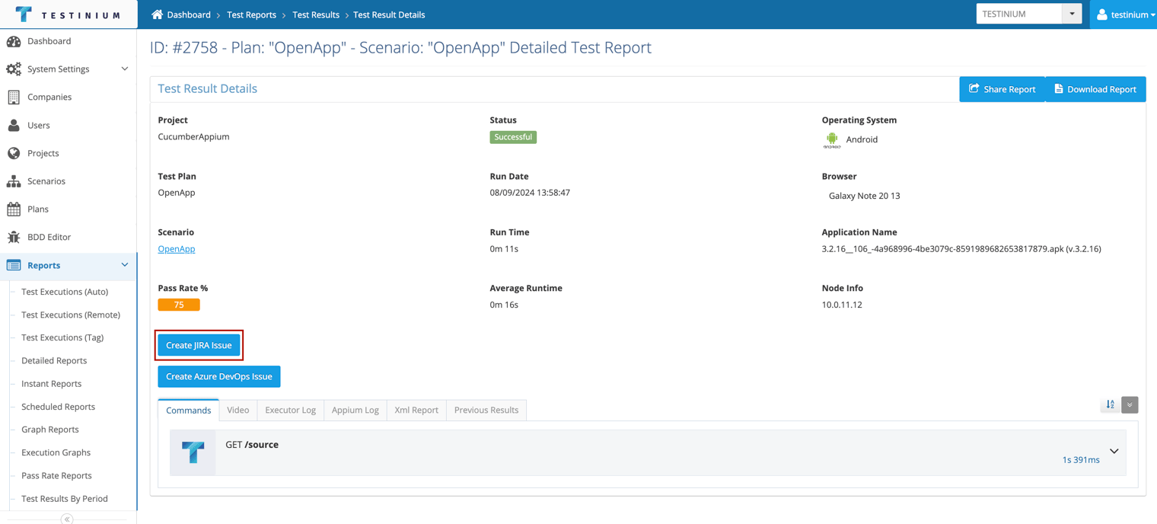Click the Users person icon
1157x524 pixels.
[x=14, y=125]
